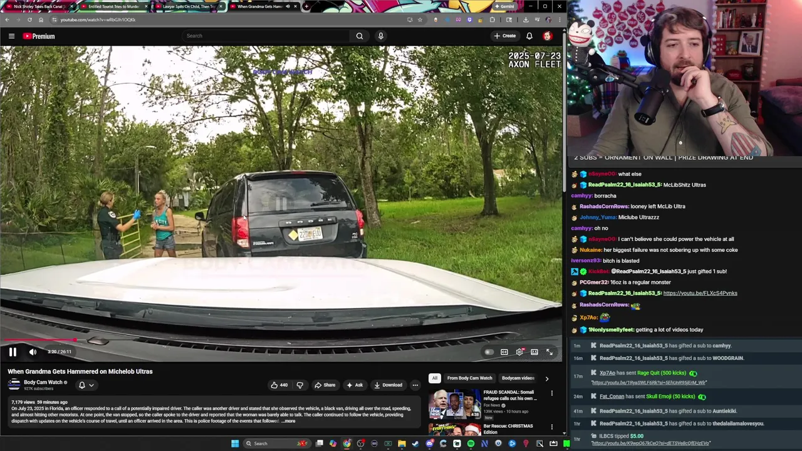The width and height of the screenshot is (802, 451).
Task: Open Discord from taskbar
Action: (x=429, y=443)
